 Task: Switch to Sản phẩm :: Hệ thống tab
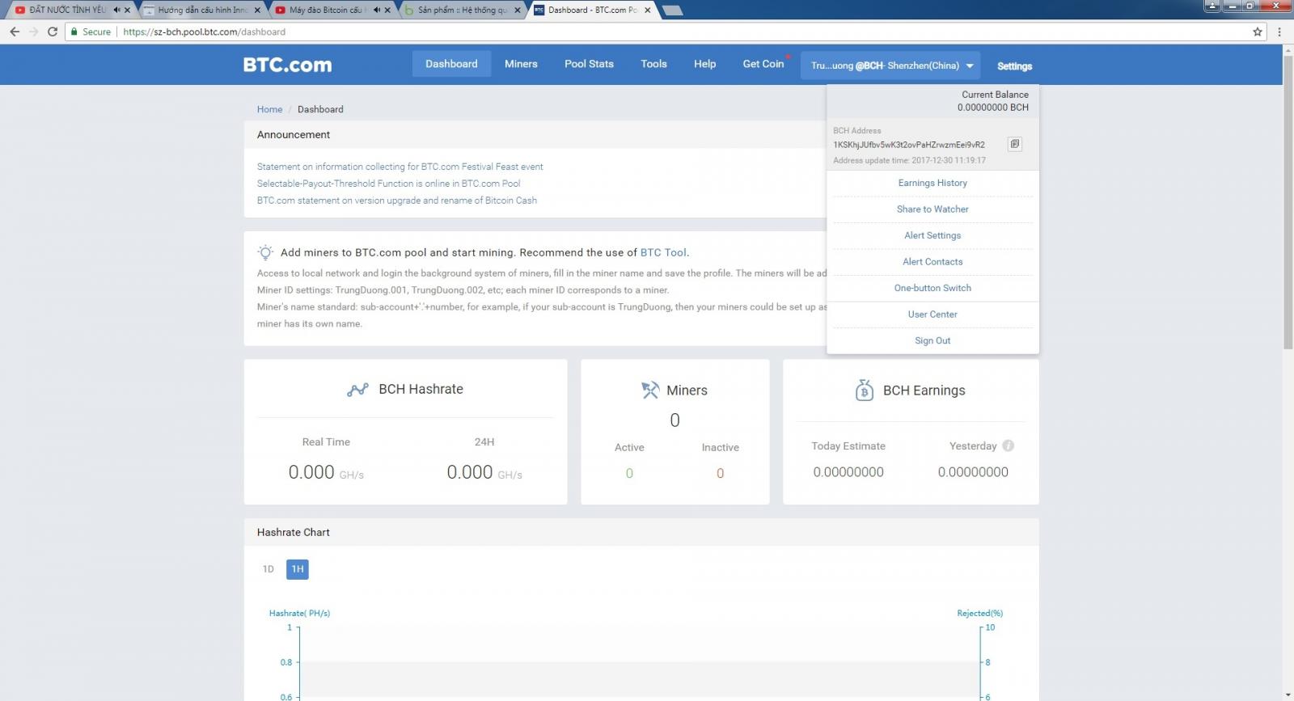[463, 11]
